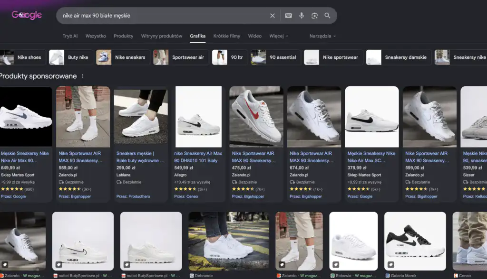Image resolution: width=487 pixels, height=279 pixels.
Task: Open first Zalando image result with hanging sneaker
Action: click(x=23, y=241)
